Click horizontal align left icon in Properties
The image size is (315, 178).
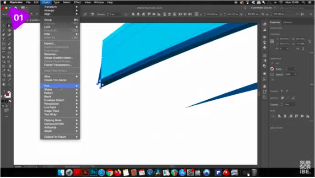pyautogui.click(x=279, y=116)
